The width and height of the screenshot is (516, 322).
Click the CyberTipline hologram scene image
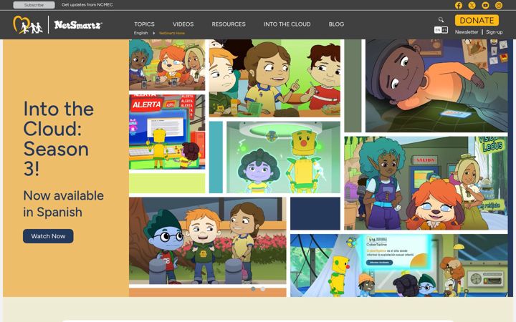(x=399, y=265)
